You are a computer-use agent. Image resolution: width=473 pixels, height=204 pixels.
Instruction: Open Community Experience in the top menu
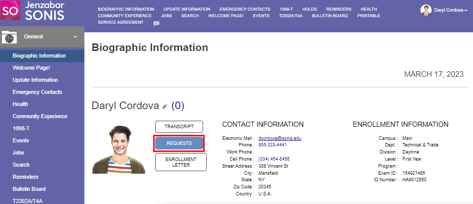pos(125,16)
